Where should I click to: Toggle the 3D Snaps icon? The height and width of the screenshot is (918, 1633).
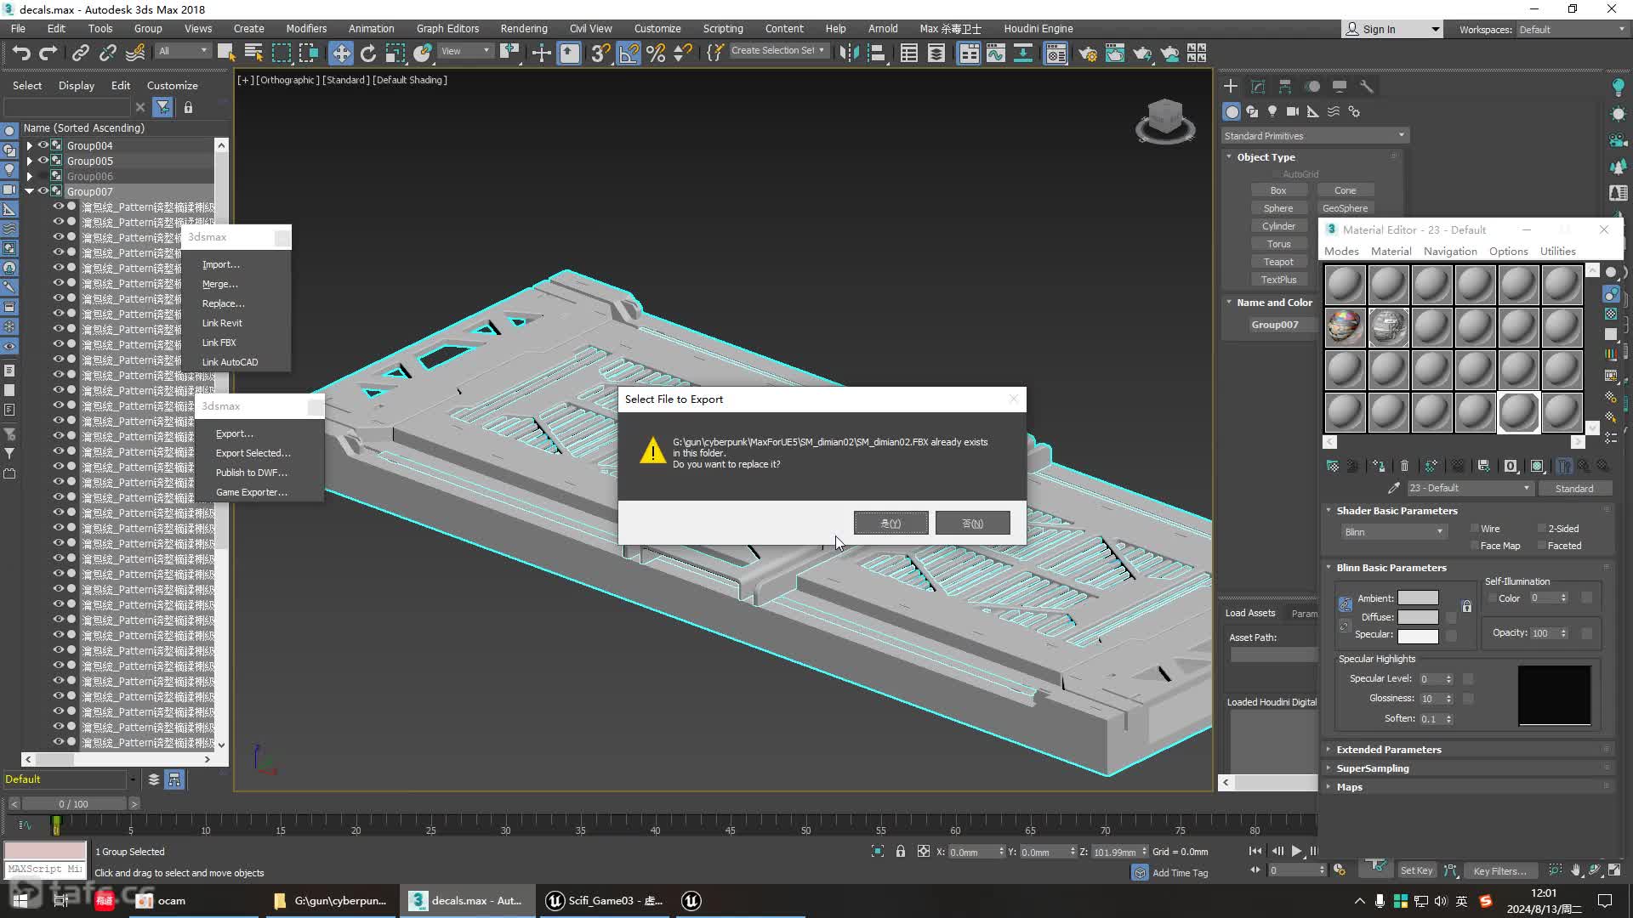pos(600,54)
